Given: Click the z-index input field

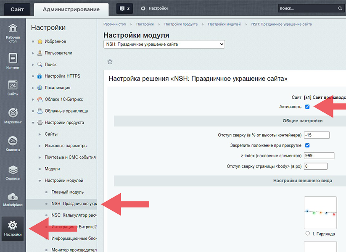Looking at the screenshot, I should pyautogui.click(x=319, y=156).
